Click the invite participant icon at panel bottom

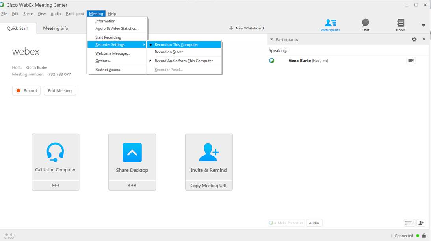(x=421, y=223)
